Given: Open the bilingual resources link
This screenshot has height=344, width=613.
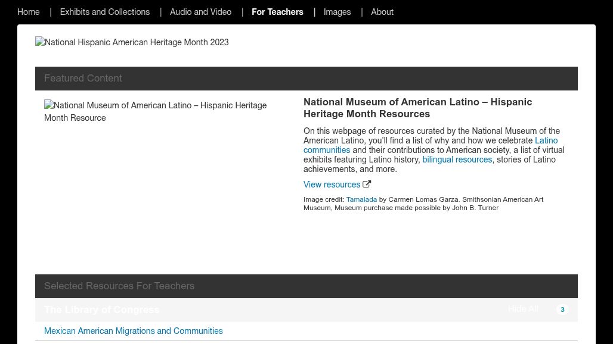Looking at the screenshot, I should (x=457, y=160).
